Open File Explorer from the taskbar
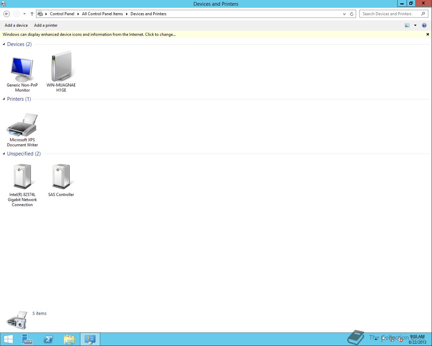The image size is (432, 346). (69, 339)
